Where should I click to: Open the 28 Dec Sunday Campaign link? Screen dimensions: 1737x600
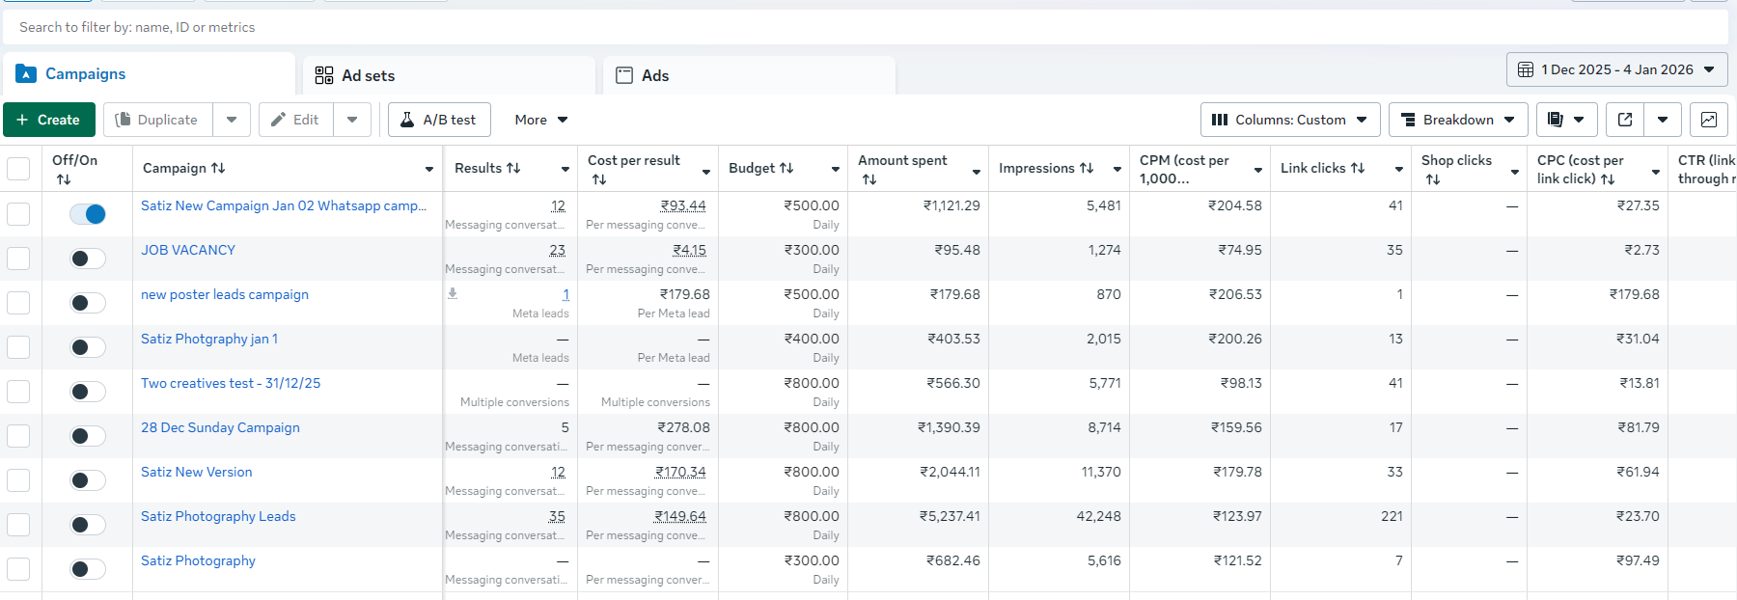click(x=220, y=427)
